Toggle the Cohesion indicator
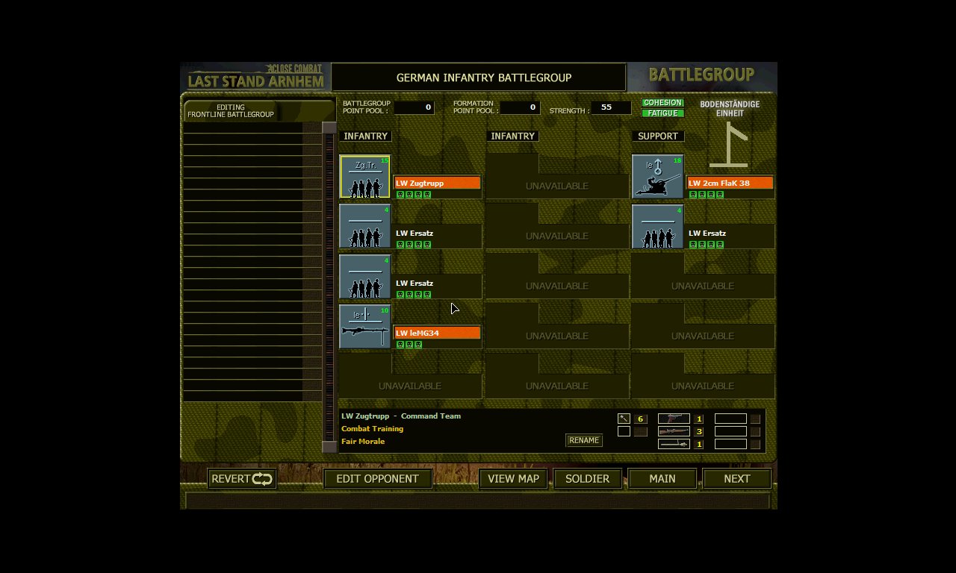Screen dimensions: 956x573 (x=662, y=103)
